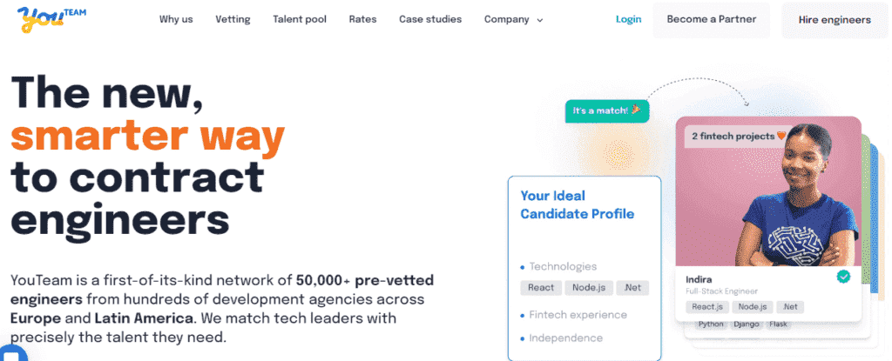Click the Become a Partner button
892x361 pixels.
pyautogui.click(x=711, y=20)
